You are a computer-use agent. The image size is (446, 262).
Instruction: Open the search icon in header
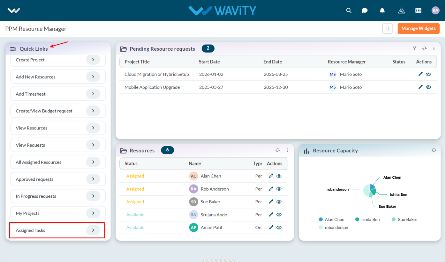click(x=349, y=11)
